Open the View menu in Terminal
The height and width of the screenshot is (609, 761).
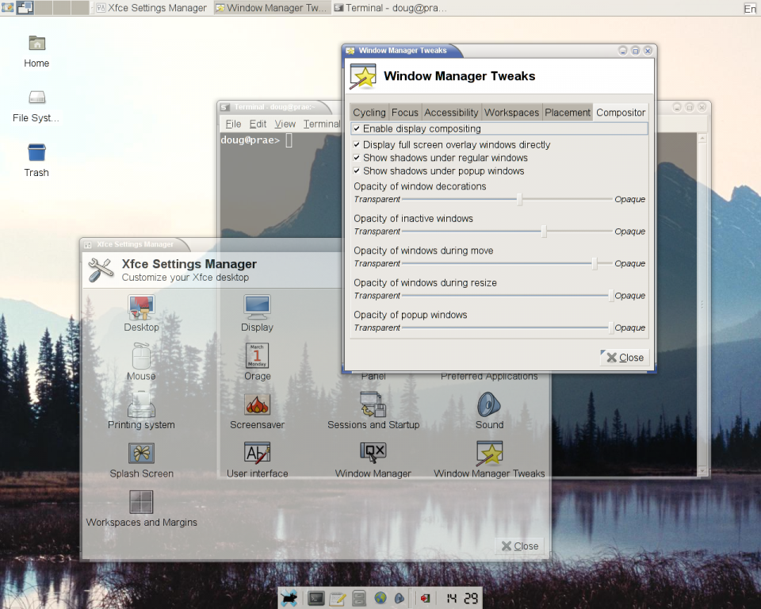pos(285,124)
